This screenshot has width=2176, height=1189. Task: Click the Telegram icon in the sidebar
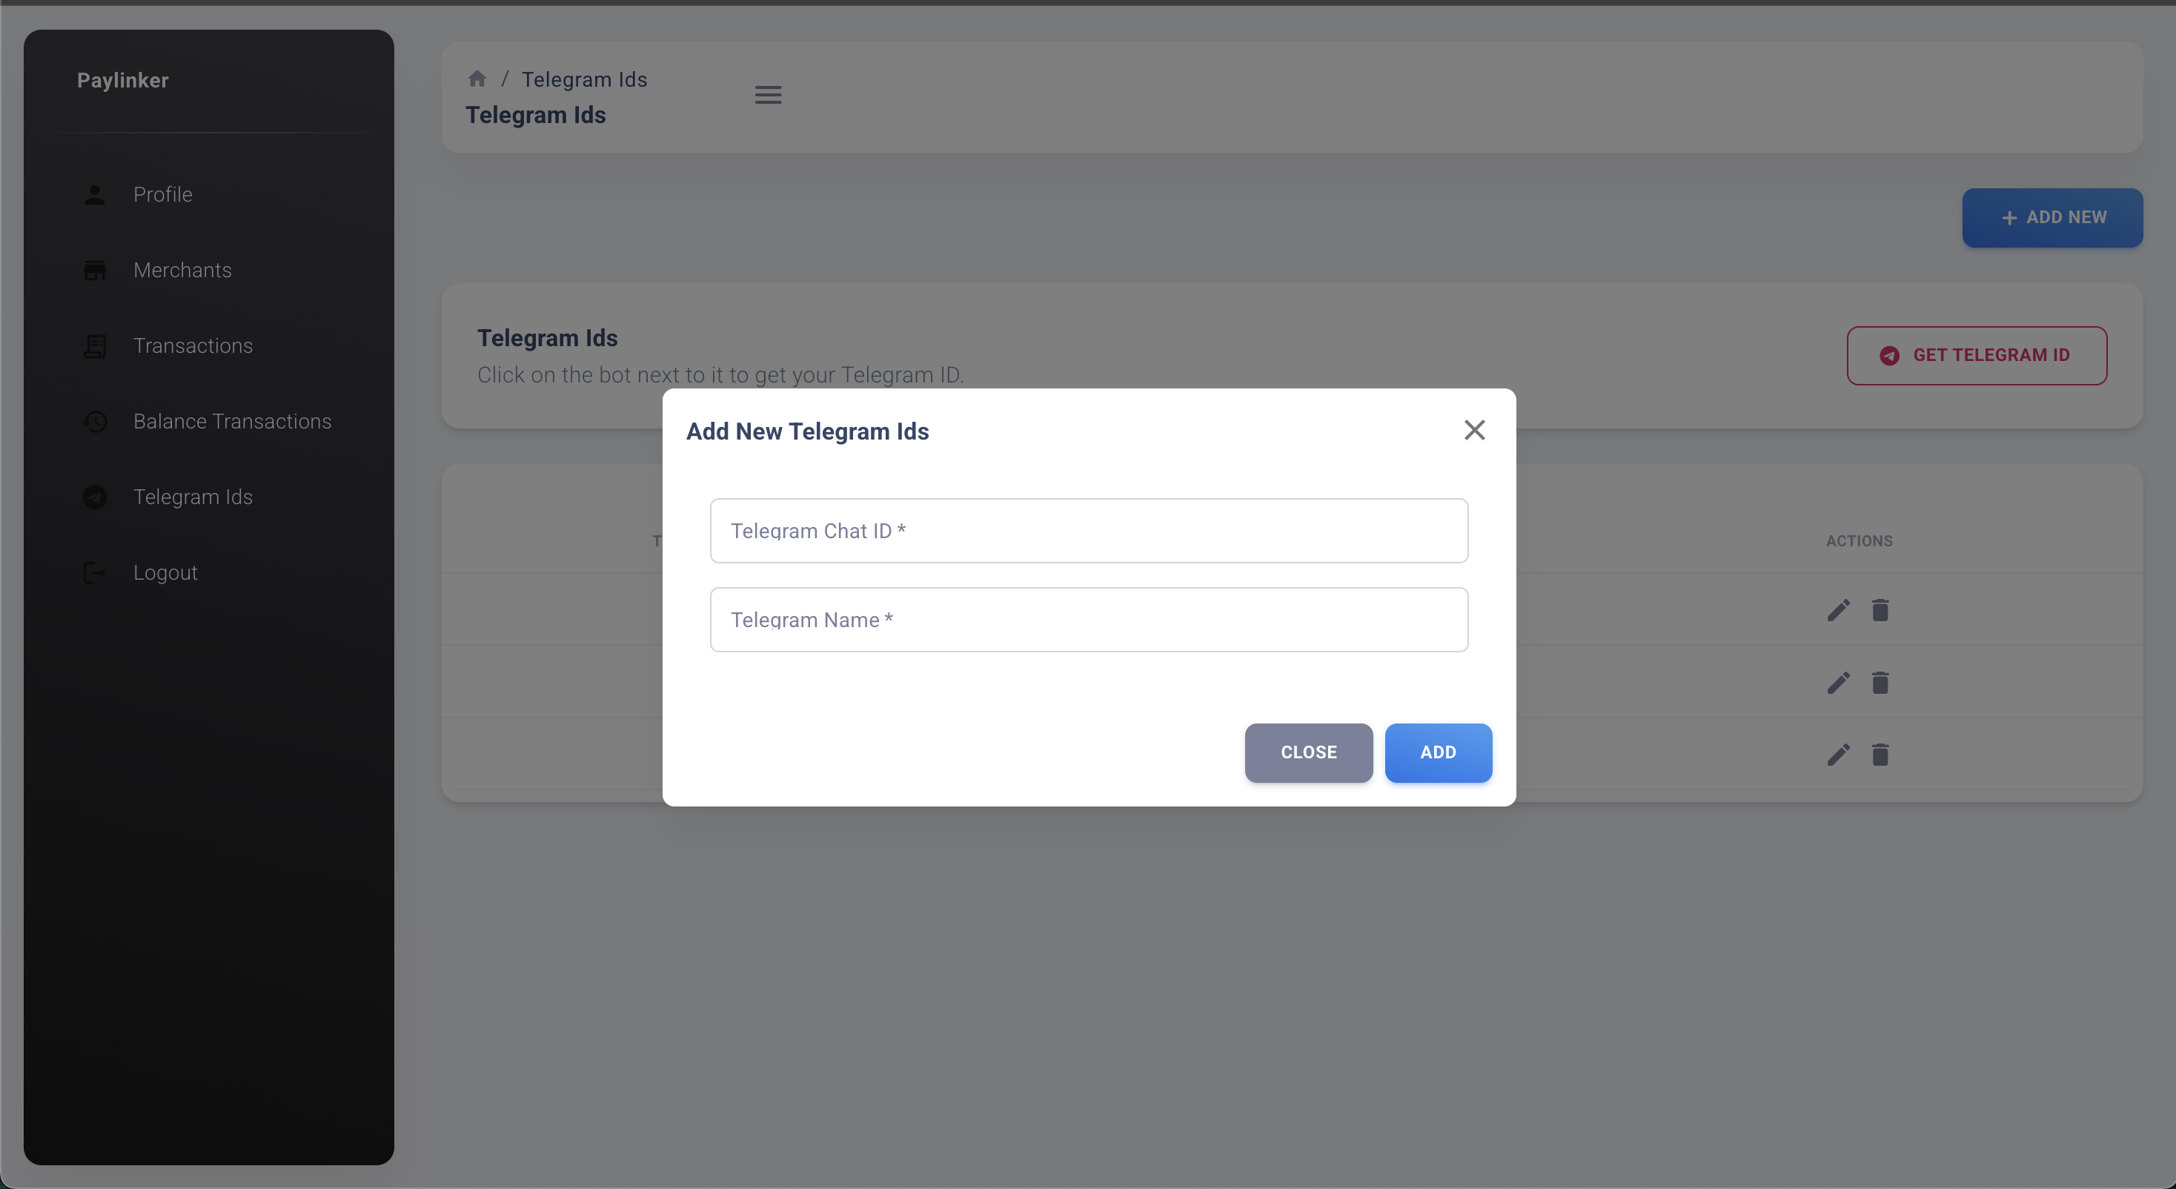click(x=95, y=497)
